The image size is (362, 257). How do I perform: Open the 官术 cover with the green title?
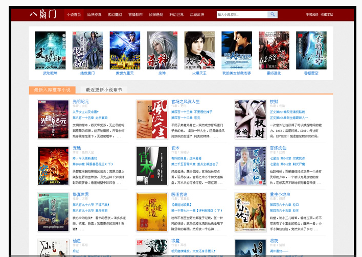152,166
